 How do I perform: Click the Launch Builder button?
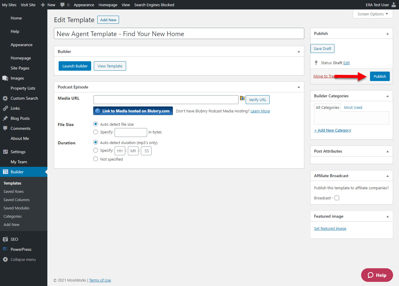click(75, 66)
